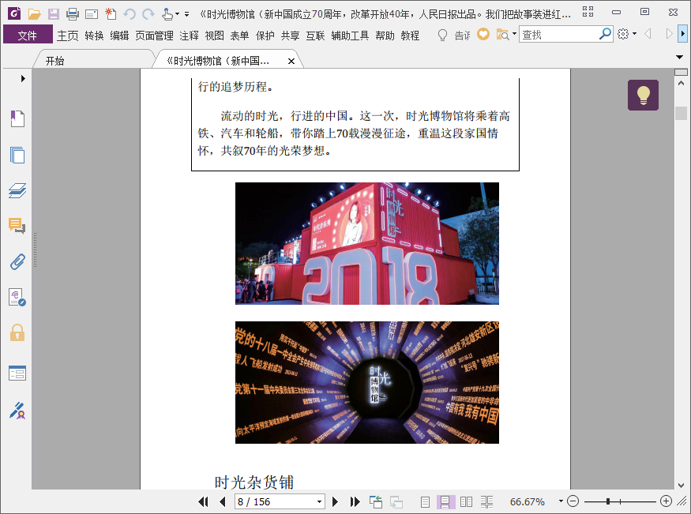This screenshot has width=691, height=514.
Task: Click the next view icon in status bar
Action: click(396, 501)
